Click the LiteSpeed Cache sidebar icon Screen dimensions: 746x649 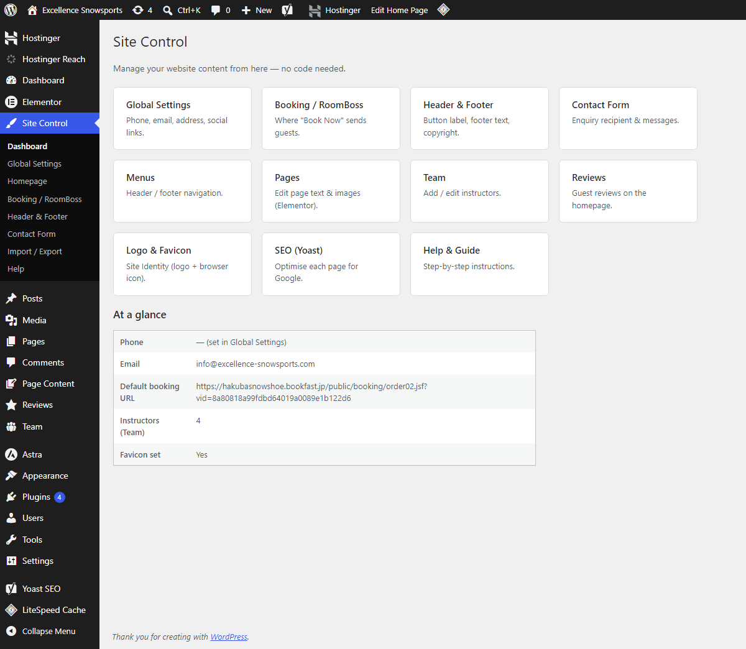(x=11, y=610)
